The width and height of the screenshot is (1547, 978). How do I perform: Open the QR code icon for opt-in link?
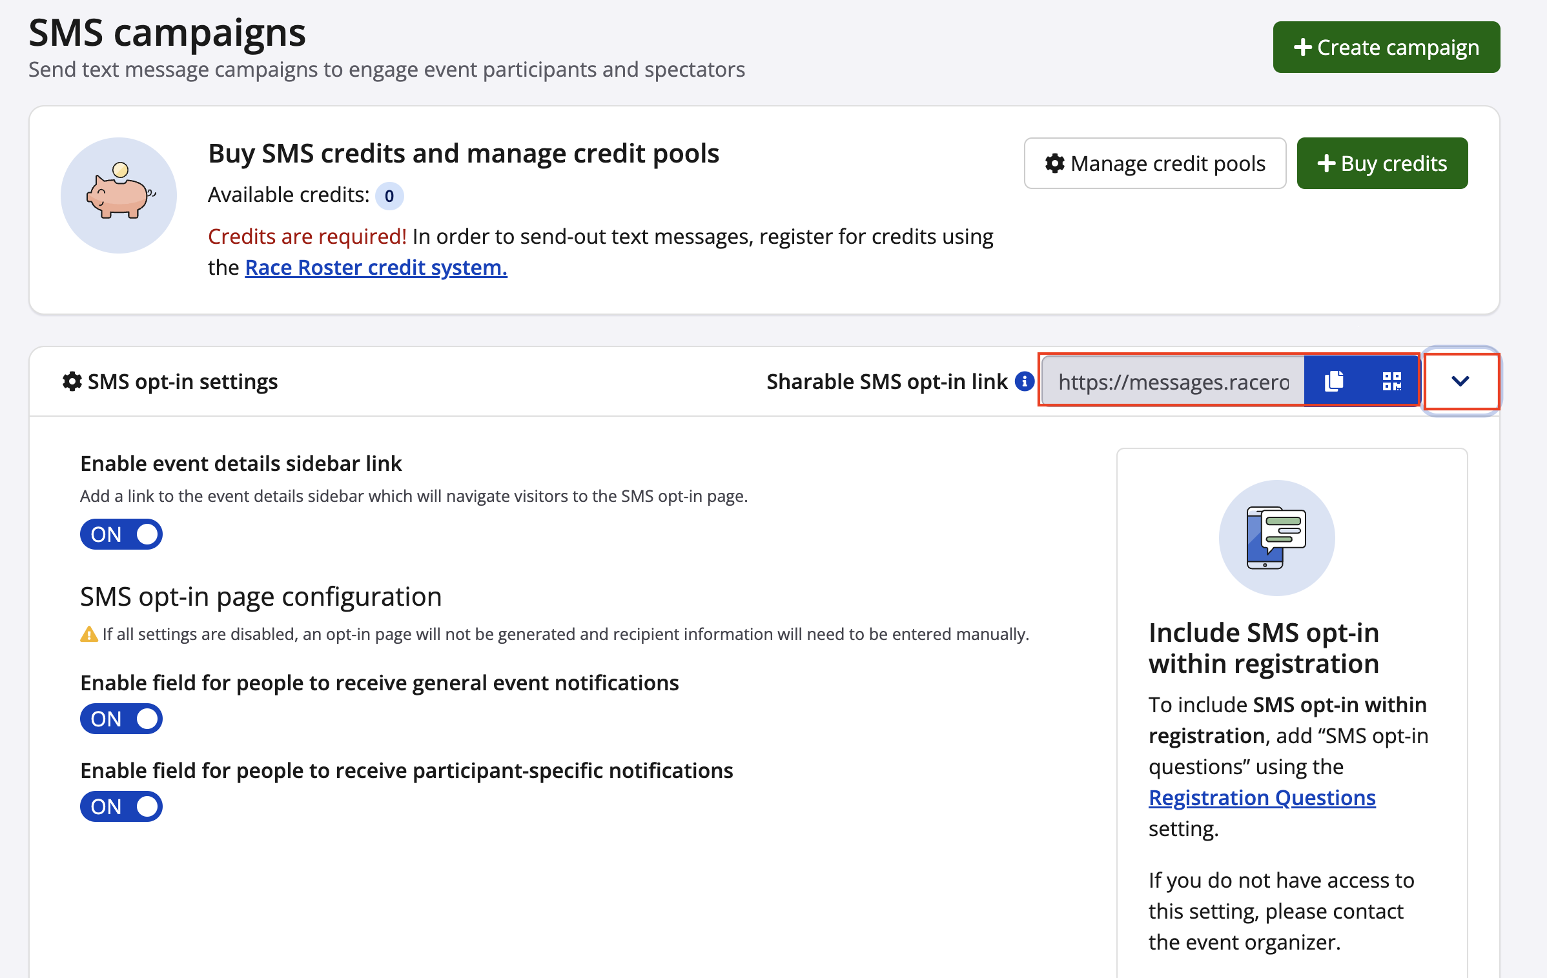pyautogui.click(x=1391, y=381)
